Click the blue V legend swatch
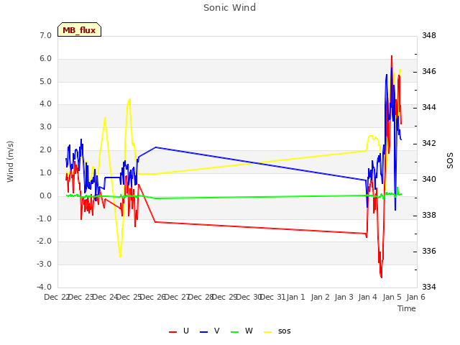460x345 pixels. point(203,332)
